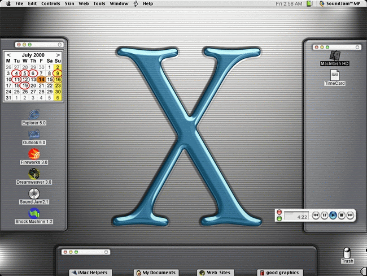367x276 pixels.
Task: Advance the calendar to the next month
Action: (x=58, y=55)
